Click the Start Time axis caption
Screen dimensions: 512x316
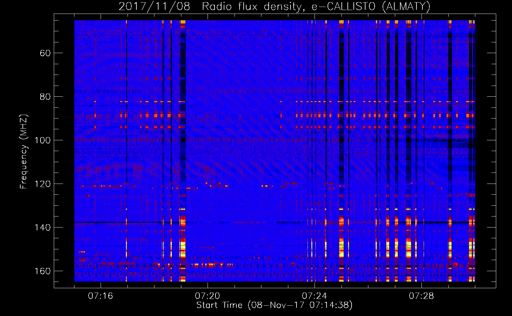click(x=274, y=305)
